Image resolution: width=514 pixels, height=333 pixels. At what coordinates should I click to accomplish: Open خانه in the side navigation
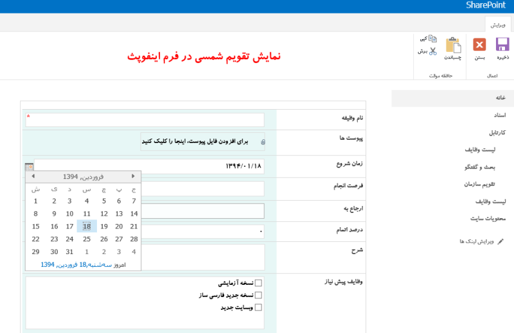coord(501,98)
